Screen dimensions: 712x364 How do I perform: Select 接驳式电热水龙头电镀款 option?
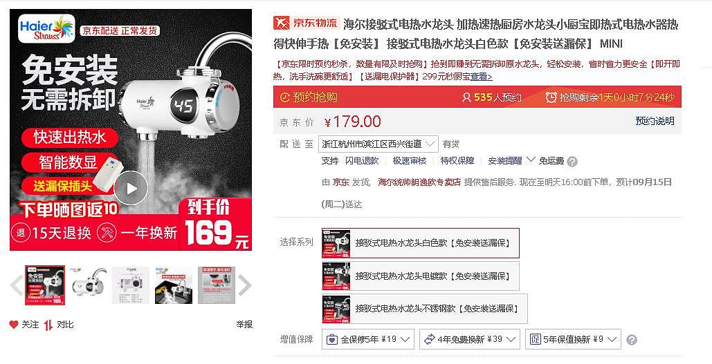(421, 276)
